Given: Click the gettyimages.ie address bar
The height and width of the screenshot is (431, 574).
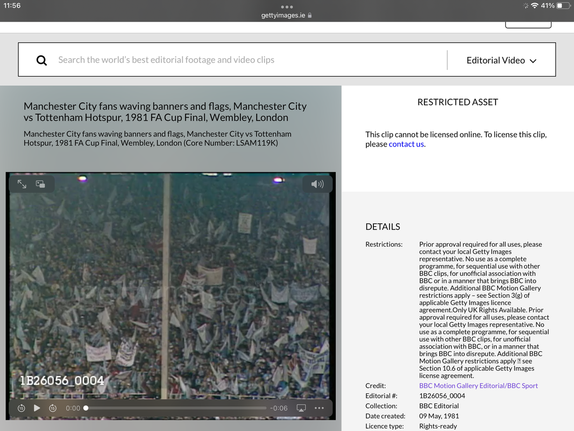Looking at the screenshot, I should (287, 16).
